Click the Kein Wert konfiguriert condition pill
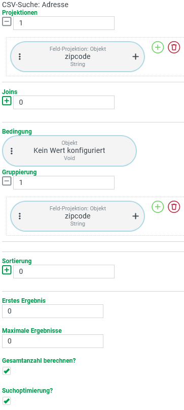The image size is (184, 410). point(69,151)
